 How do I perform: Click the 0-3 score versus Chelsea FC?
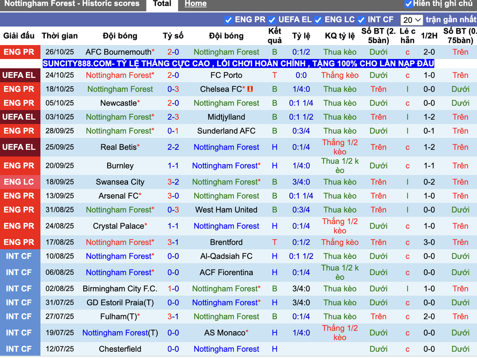click(173, 89)
